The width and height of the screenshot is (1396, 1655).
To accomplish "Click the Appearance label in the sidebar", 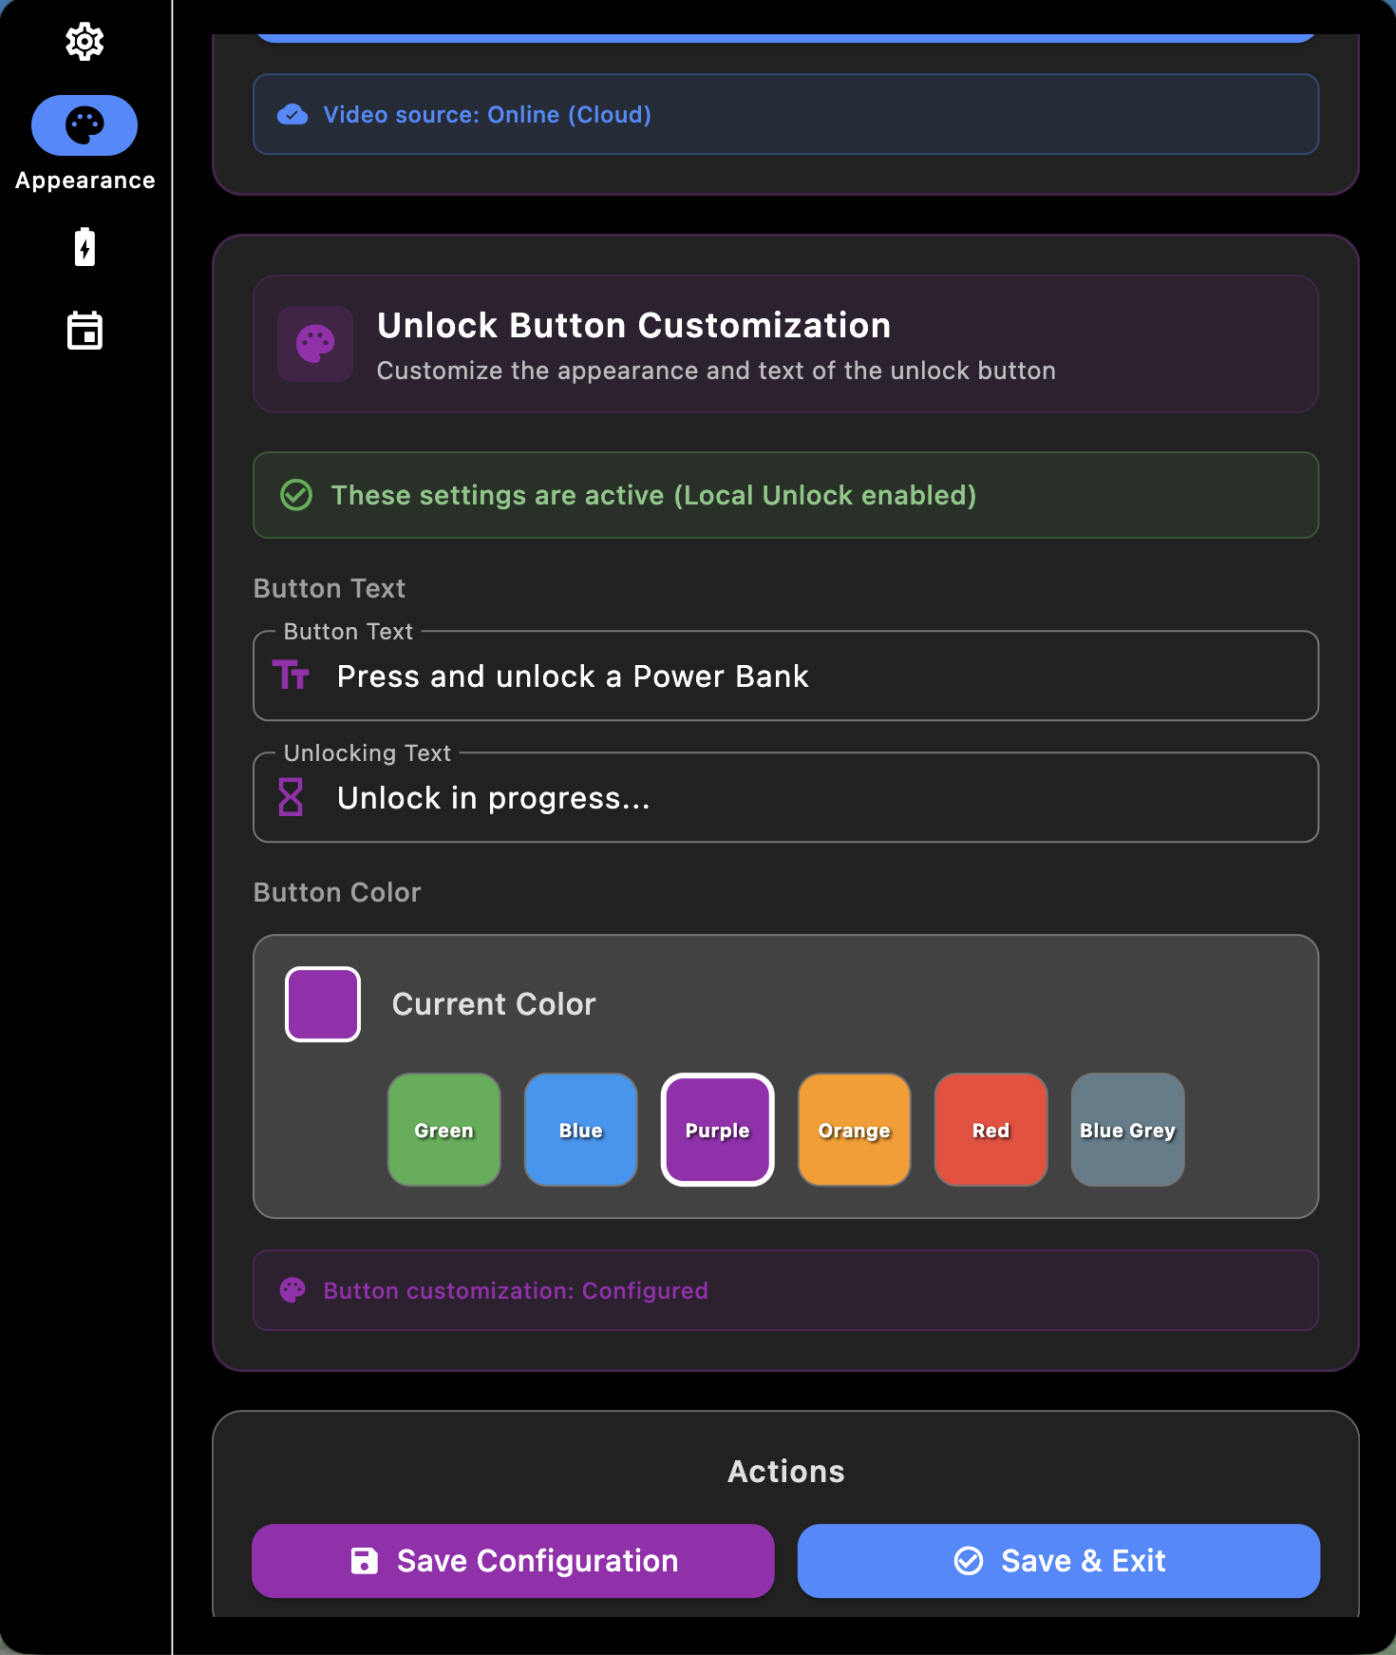I will click(85, 180).
